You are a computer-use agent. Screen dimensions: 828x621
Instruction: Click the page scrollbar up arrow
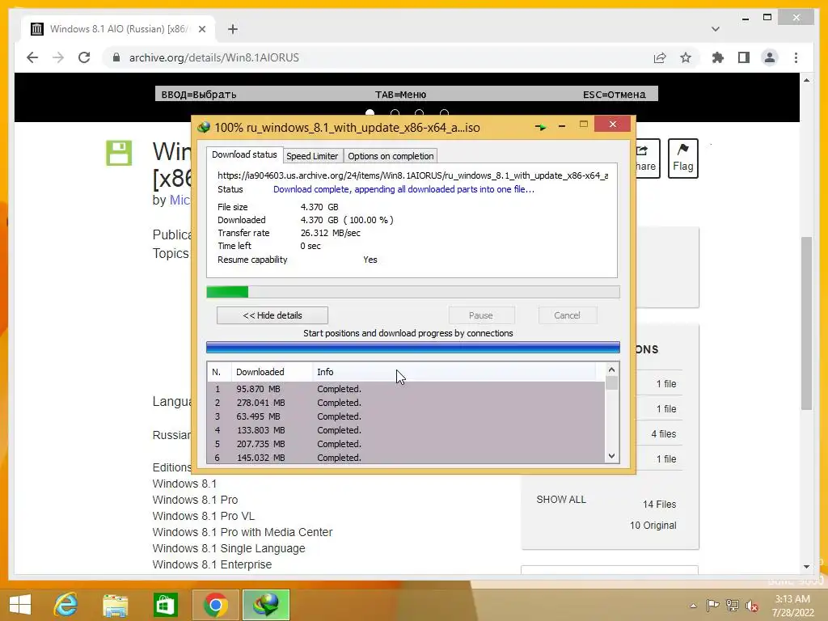click(x=806, y=80)
